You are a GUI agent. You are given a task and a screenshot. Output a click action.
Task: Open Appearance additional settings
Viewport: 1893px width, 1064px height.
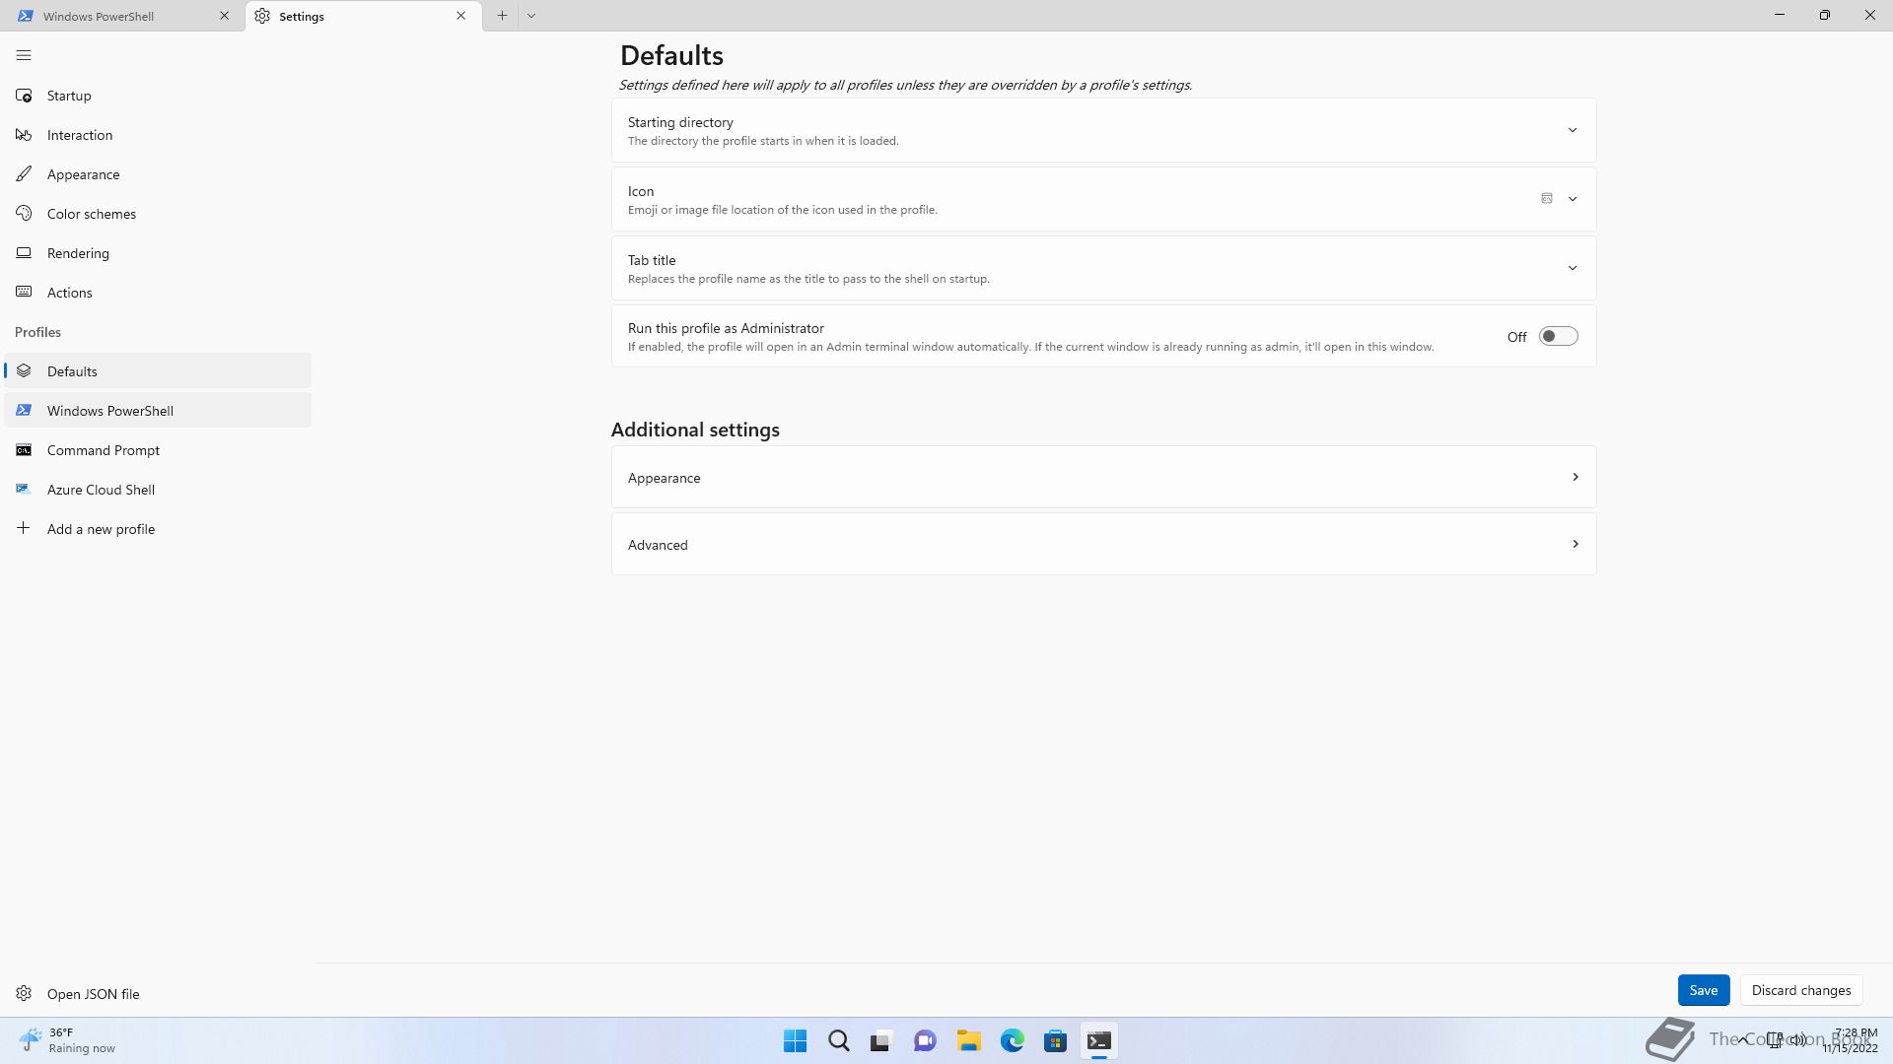point(1103,477)
